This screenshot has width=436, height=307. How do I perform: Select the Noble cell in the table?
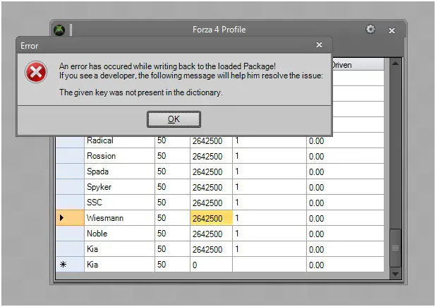[x=119, y=234]
